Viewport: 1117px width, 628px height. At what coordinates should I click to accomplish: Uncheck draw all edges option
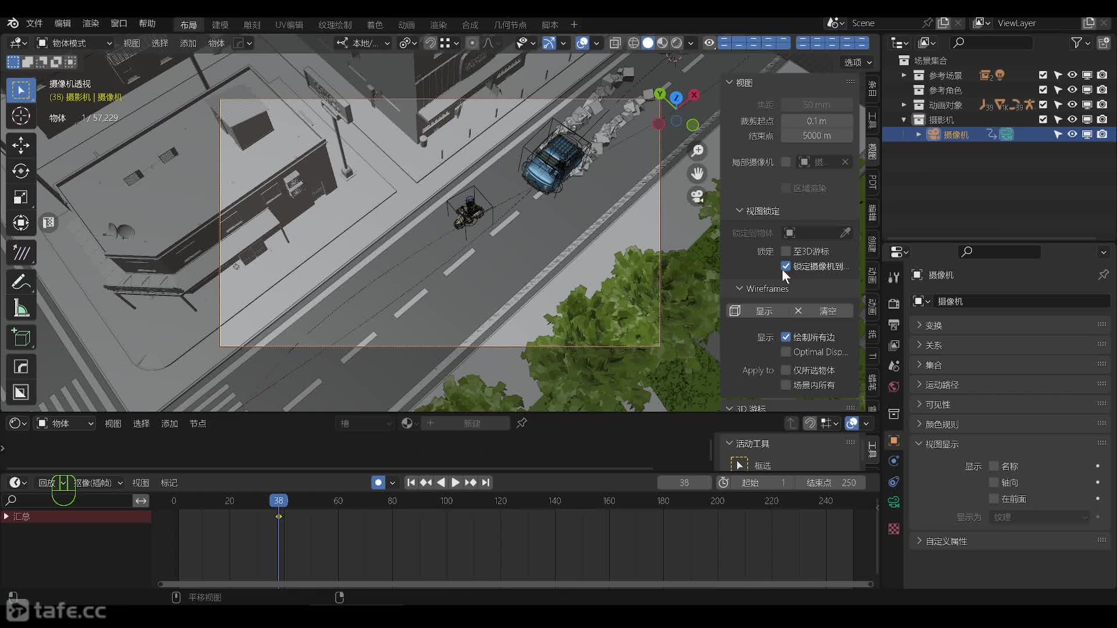coord(786,337)
